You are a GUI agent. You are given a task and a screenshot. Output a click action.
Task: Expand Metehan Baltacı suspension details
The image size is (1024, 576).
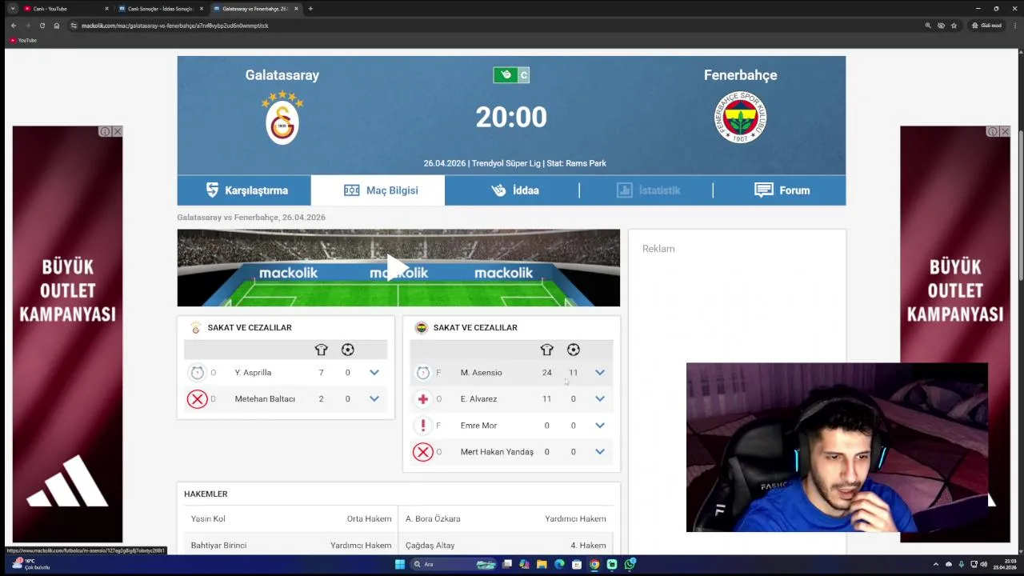click(374, 399)
